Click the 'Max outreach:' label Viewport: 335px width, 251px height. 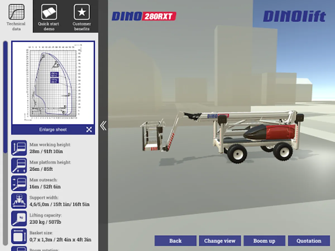pyautogui.click(x=43, y=180)
